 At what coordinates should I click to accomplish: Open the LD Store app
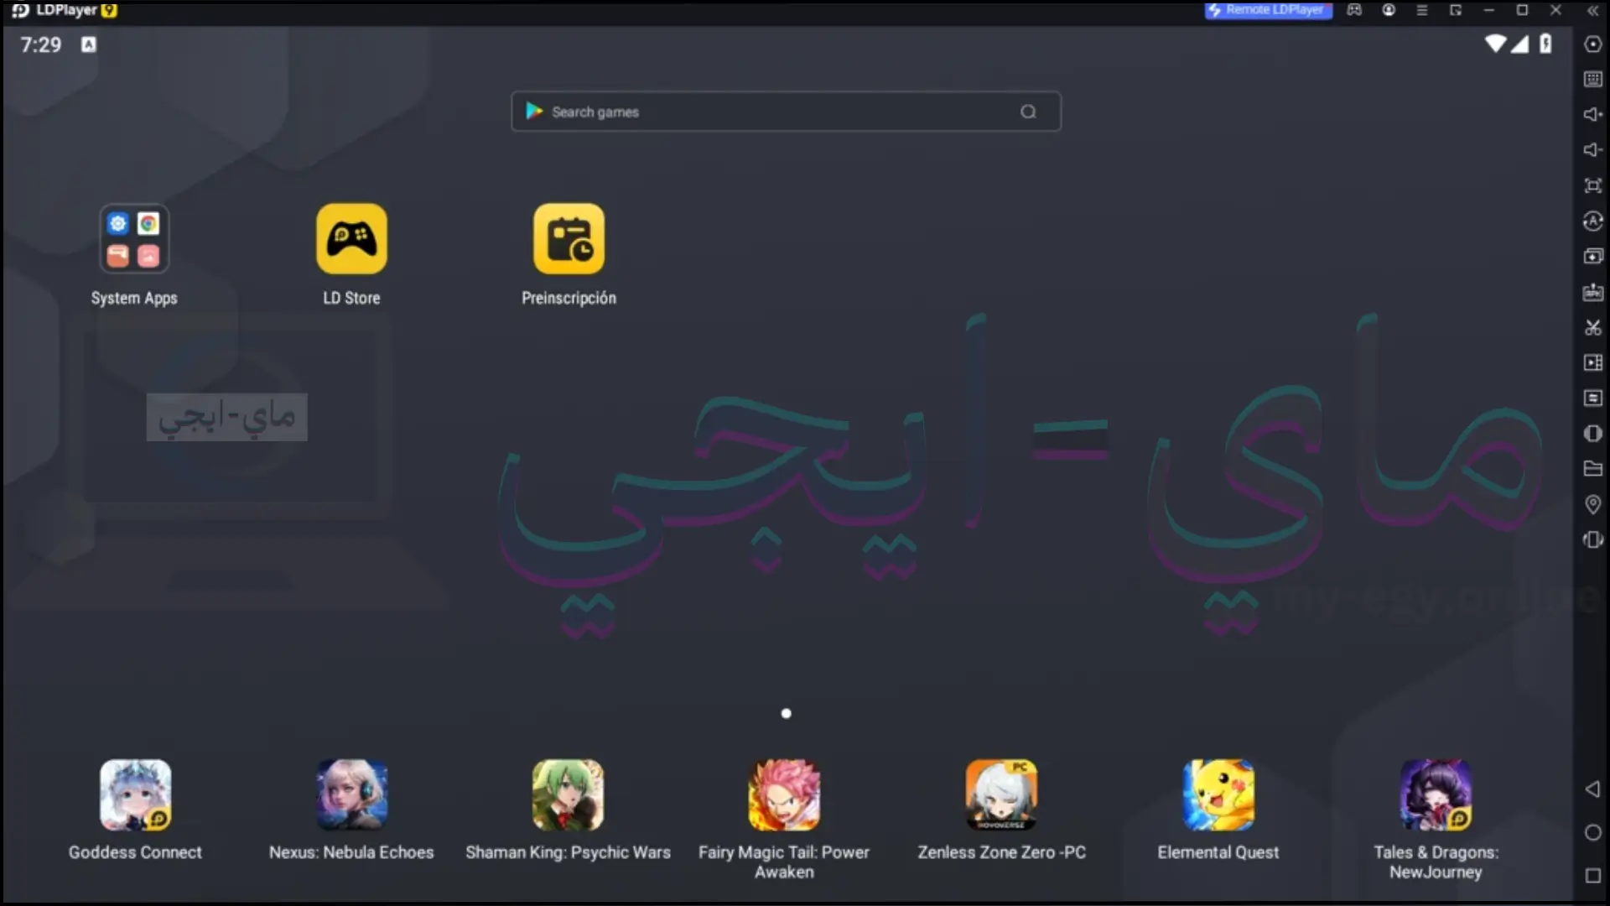coord(351,239)
